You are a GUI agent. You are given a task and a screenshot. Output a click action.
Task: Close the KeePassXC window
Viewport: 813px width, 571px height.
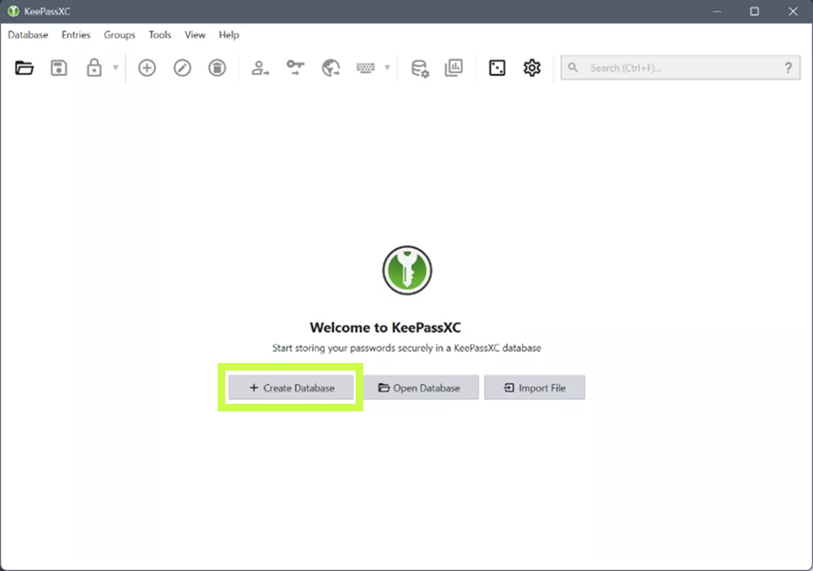793,11
